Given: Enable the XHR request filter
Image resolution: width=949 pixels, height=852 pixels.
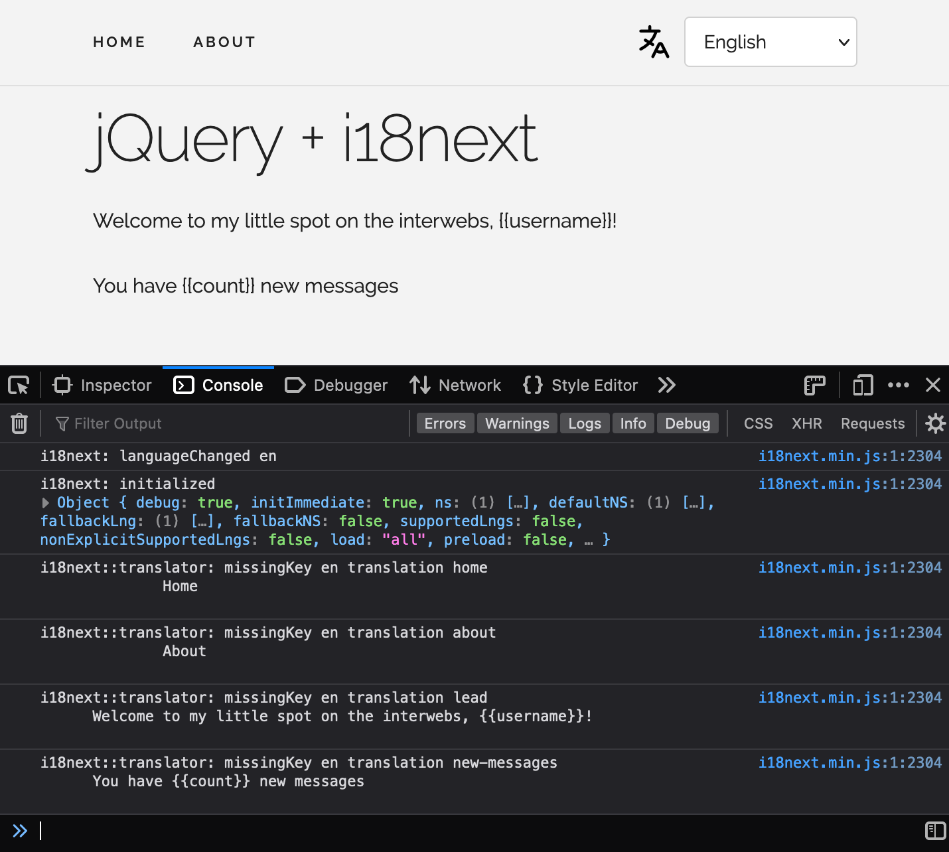Looking at the screenshot, I should click(x=806, y=423).
